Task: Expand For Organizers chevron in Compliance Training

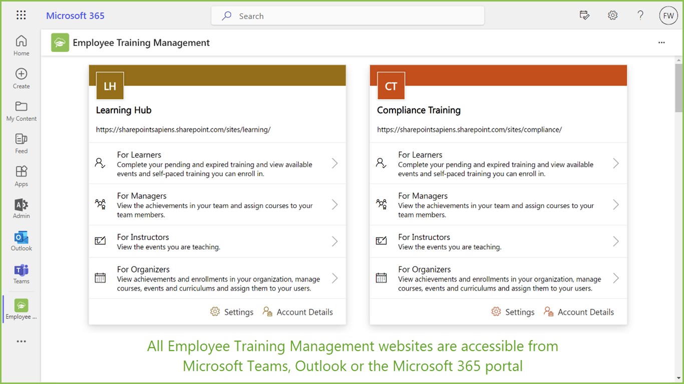Action: click(616, 278)
